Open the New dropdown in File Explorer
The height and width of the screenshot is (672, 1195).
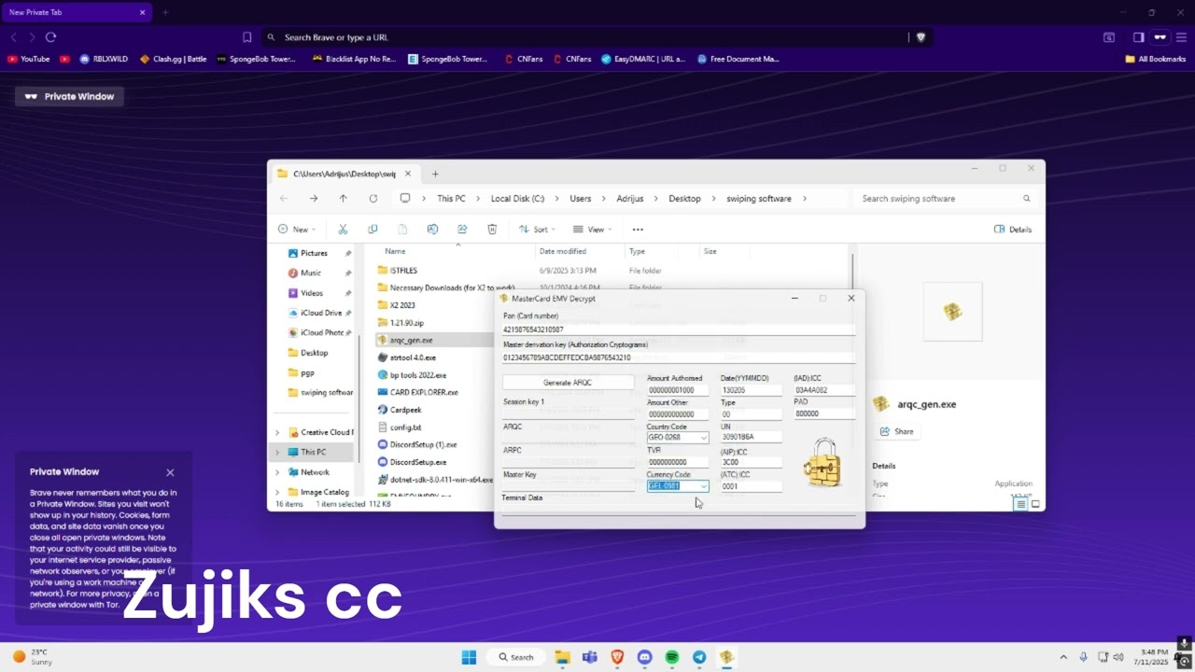click(298, 230)
